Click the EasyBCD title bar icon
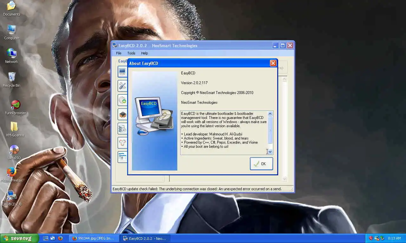 coord(115,46)
